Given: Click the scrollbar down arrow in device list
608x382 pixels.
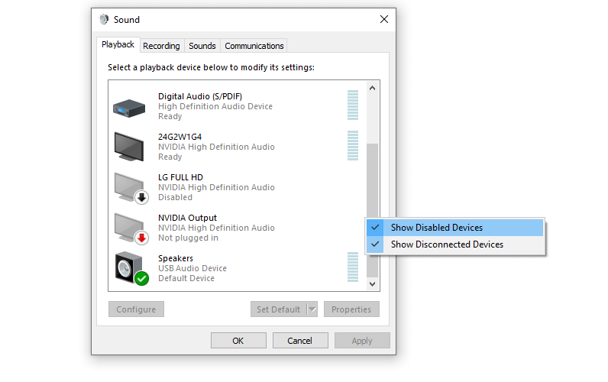Looking at the screenshot, I should click(372, 284).
